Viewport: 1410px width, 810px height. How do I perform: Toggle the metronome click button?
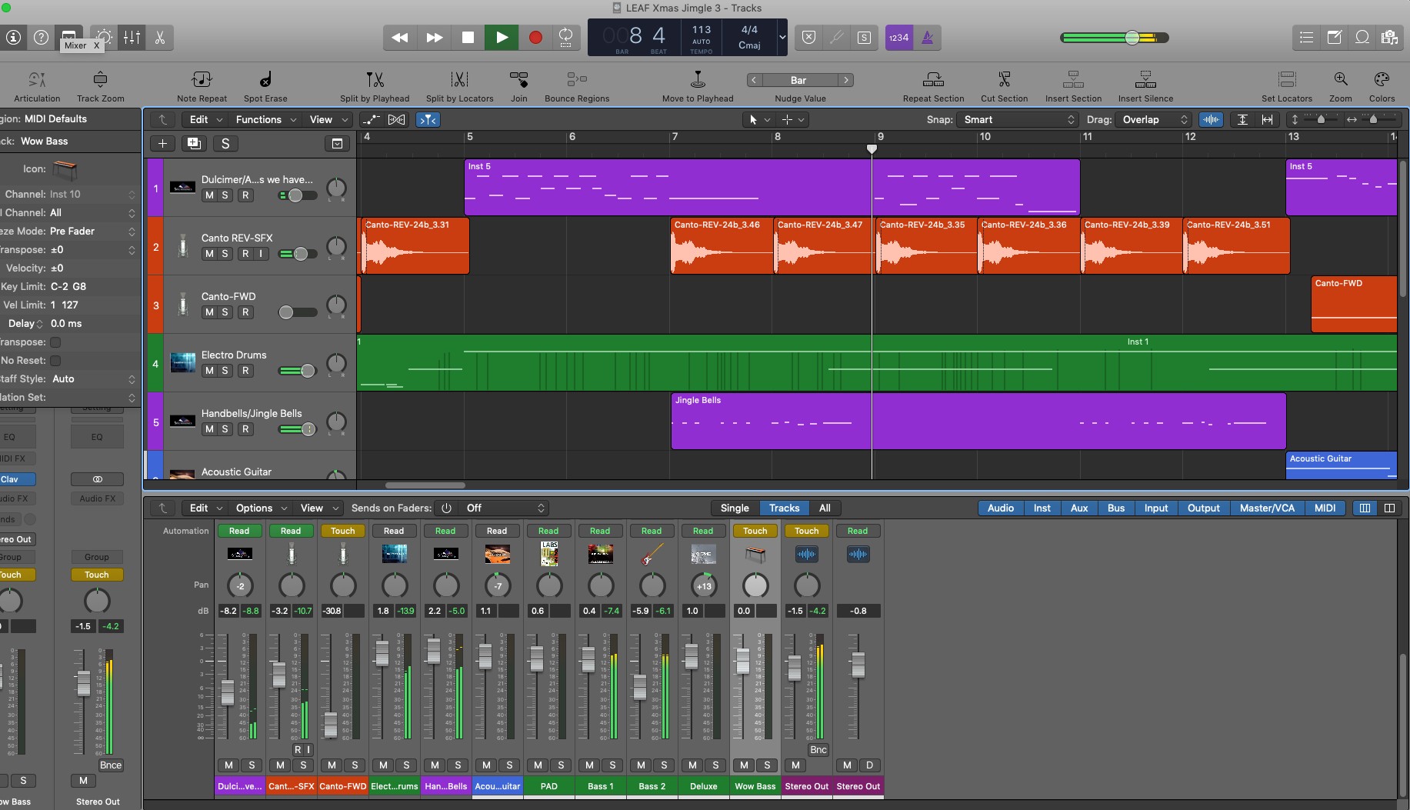click(x=928, y=38)
